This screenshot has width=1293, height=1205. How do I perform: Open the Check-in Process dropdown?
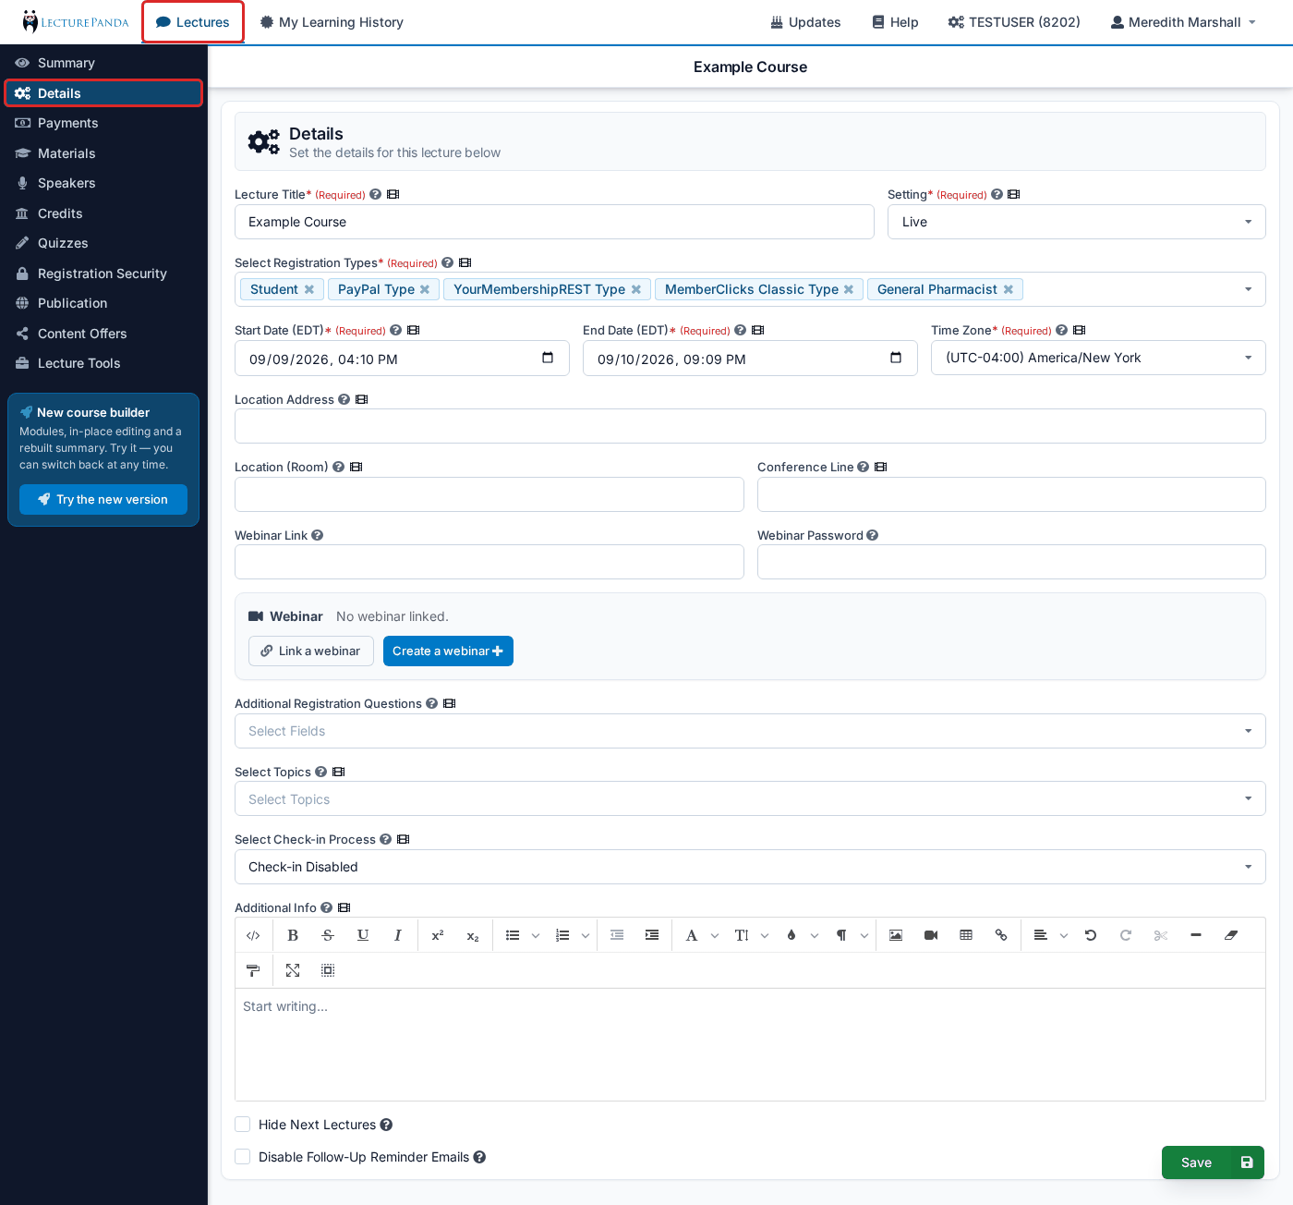(x=750, y=867)
